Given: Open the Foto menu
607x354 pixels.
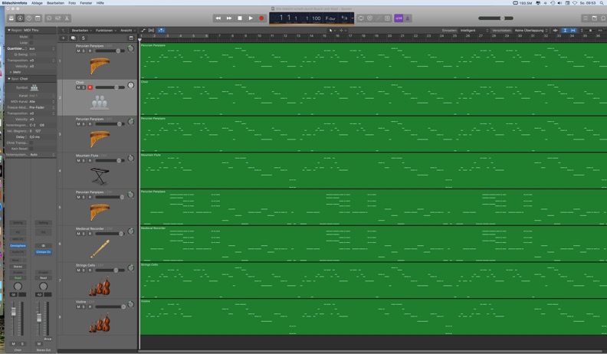Looking at the screenshot, I should [x=72, y=3].
